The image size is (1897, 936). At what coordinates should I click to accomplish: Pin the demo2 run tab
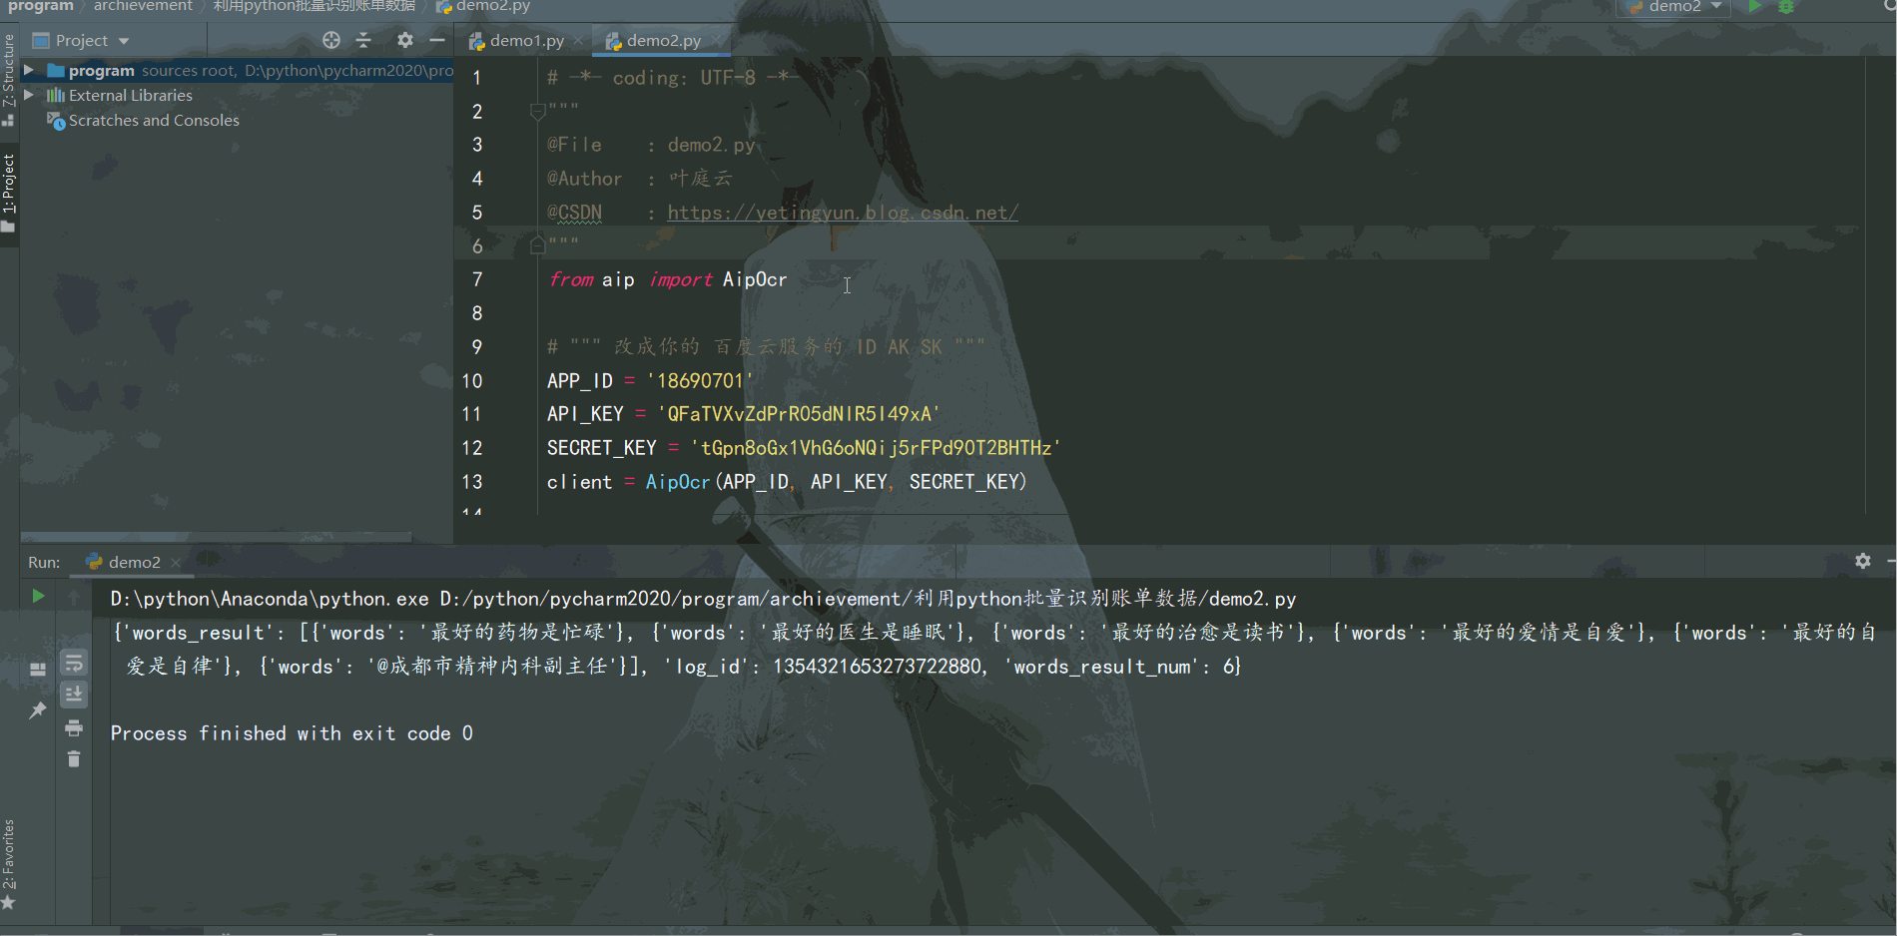click(x=38, y=710)
